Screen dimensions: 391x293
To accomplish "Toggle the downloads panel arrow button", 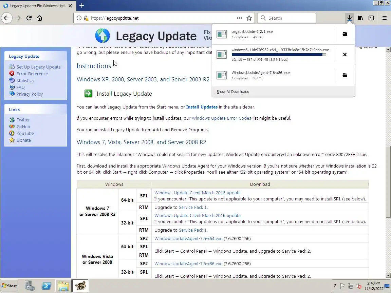I will (349, 18).
